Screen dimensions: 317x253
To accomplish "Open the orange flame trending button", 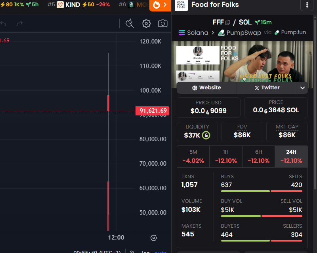I will click(x=160, y=5).
